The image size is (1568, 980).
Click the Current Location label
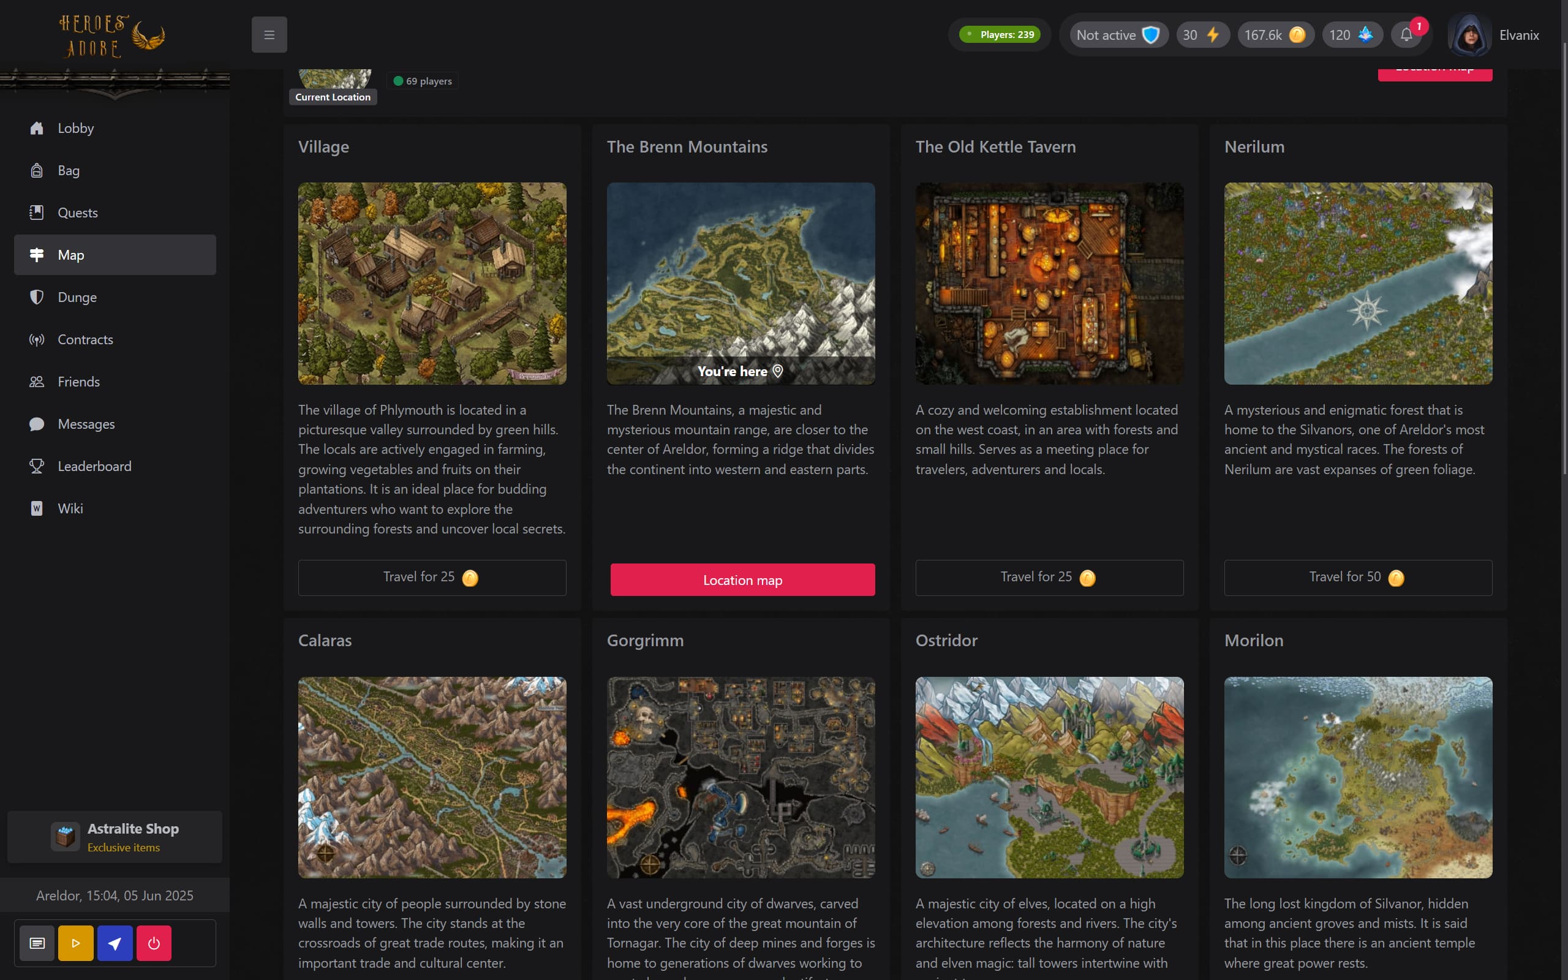pos(333,97)
